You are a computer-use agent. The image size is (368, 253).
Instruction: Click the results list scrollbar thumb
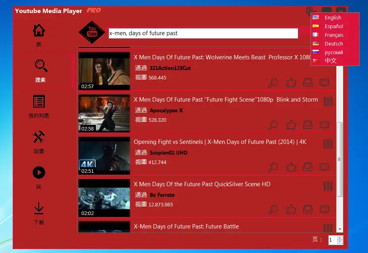[339, 159]
